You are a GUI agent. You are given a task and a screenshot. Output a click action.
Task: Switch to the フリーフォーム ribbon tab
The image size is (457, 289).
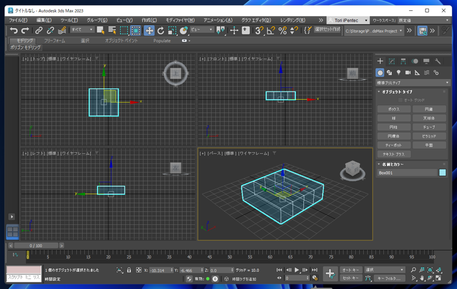(54, 41)
